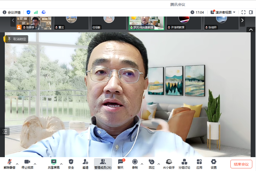Screen dimensions: 256x171
Task: Expand the arrow next to 录制
Action: 142,164
